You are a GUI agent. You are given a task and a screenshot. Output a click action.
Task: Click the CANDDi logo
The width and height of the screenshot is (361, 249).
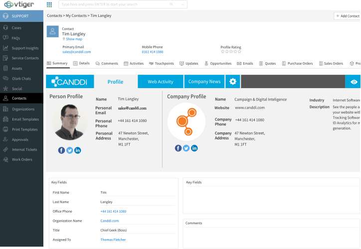coord(70,81)
